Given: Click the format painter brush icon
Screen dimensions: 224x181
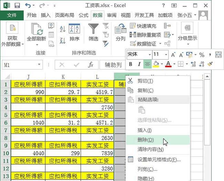Looking at the screenshot, I should (x=210, y=64).
